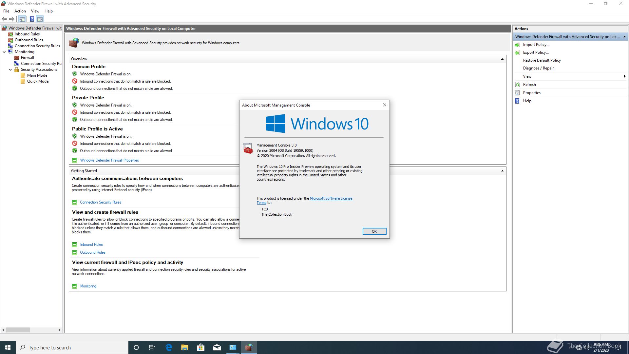Image resolution: width=629 pixels, height=354 pixels.
Task: Click the Import Policy action icon
Action: [x=517, y=45]
